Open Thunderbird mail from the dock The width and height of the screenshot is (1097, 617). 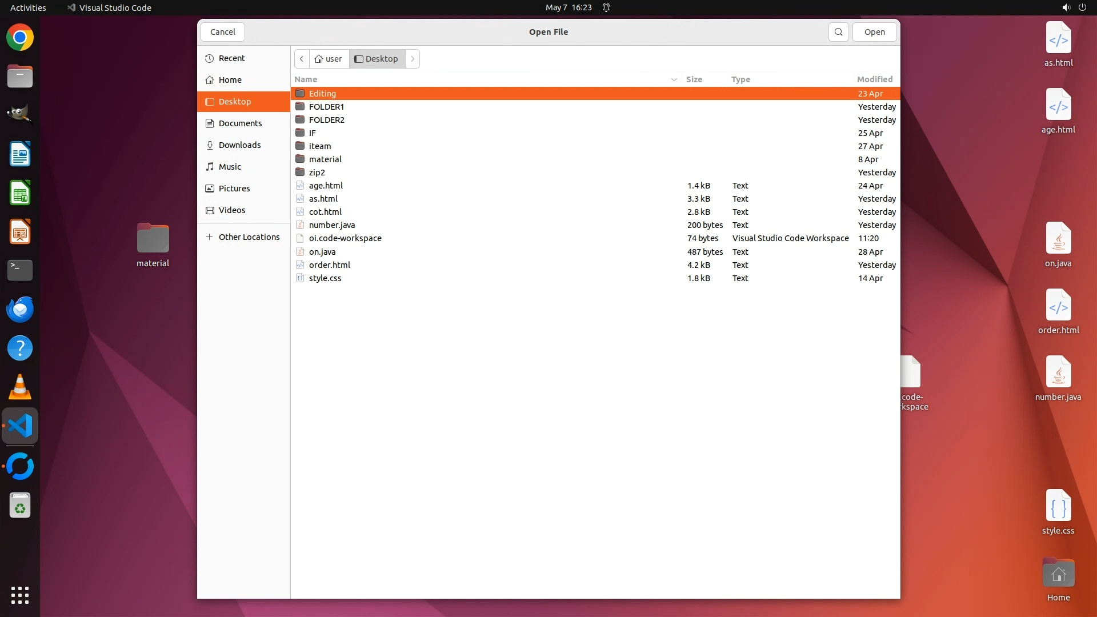(x=20, y=310)
